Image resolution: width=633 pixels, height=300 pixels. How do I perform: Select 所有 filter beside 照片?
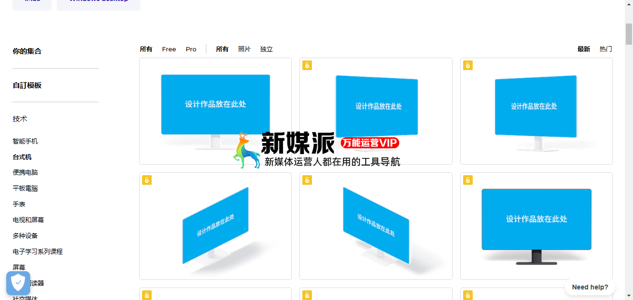click(x=222, y=49)
